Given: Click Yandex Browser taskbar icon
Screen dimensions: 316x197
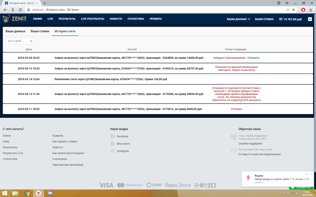Looking at the screenshot, I should [x=38, y=193].
